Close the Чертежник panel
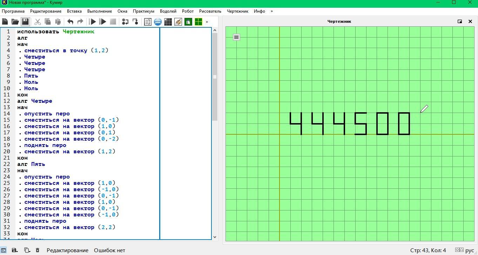 tap(470, 21)
